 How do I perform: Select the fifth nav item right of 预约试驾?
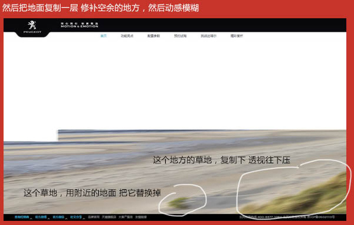tap(209, 36)
